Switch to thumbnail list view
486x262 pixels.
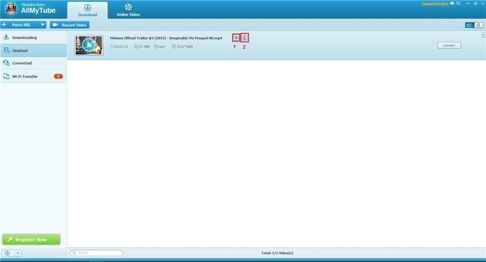click(470, 25)
